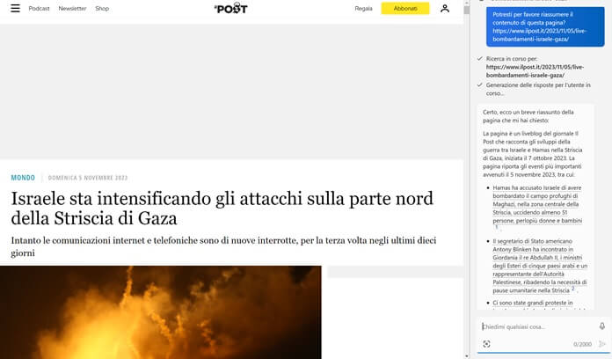Click the Generazione delle risposte checkmark status
612x359 pixels.
[480, 84]
